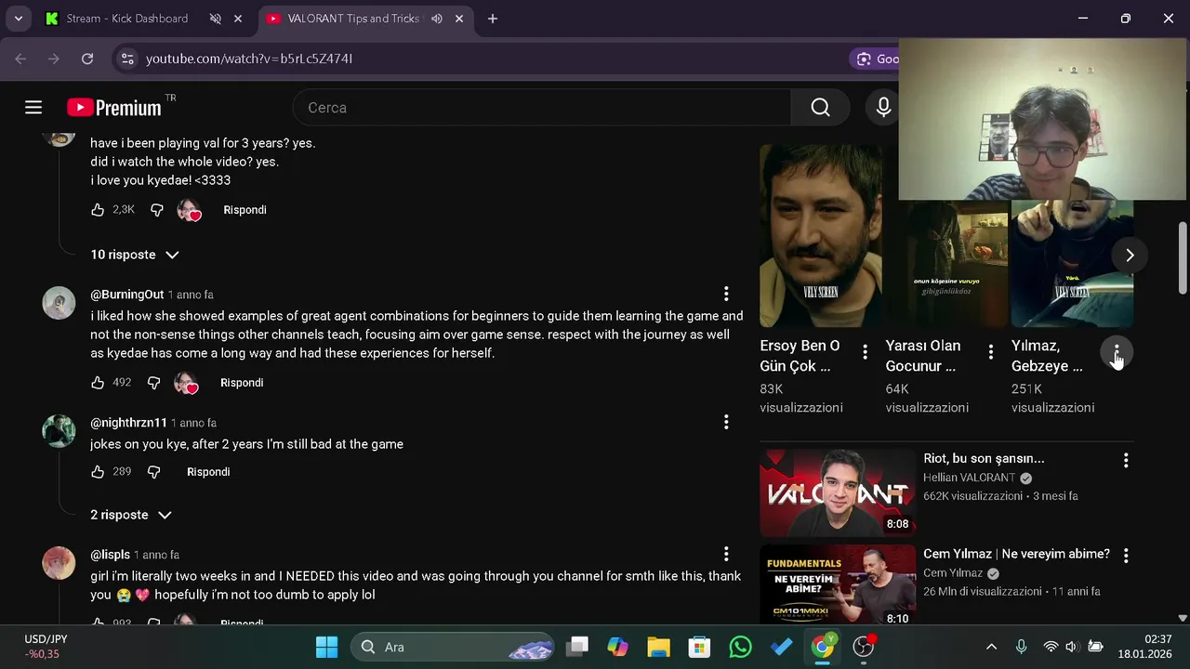Unmute the Stream - Kick Dashboard tab

click(216, 19)
